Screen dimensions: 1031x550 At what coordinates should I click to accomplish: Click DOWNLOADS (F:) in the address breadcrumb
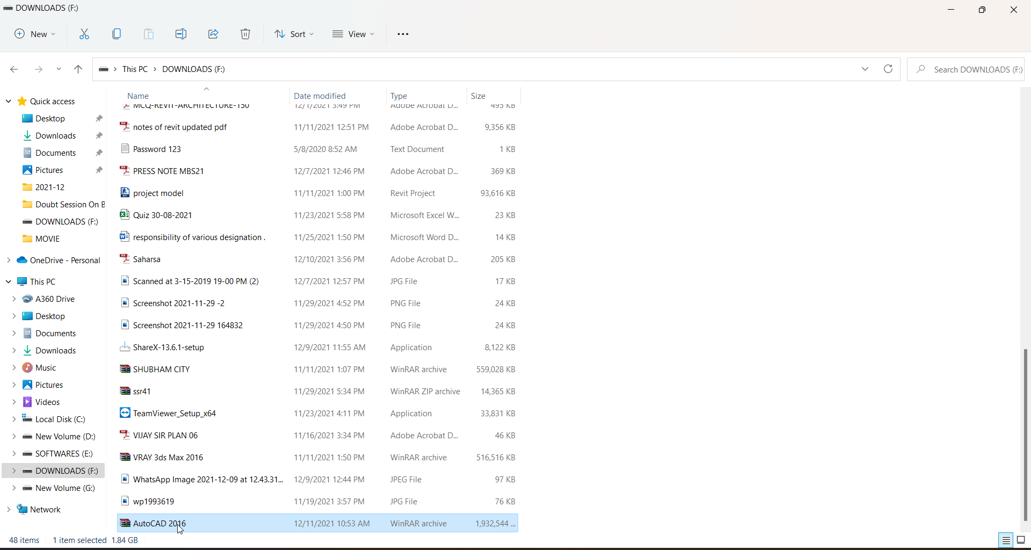193,69
